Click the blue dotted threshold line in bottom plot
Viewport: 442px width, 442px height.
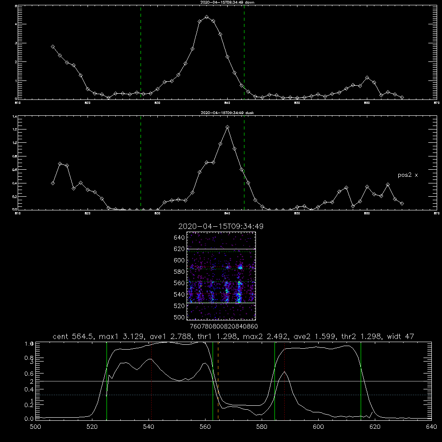[233, 395]
